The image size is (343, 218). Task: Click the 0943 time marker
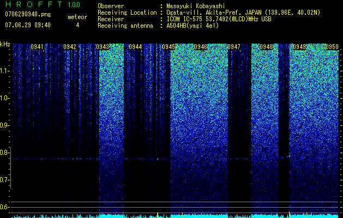(x=103, y=47)
